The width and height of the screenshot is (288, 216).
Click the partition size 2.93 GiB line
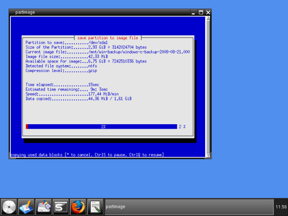pyautogui.click(x=86, y=47)
